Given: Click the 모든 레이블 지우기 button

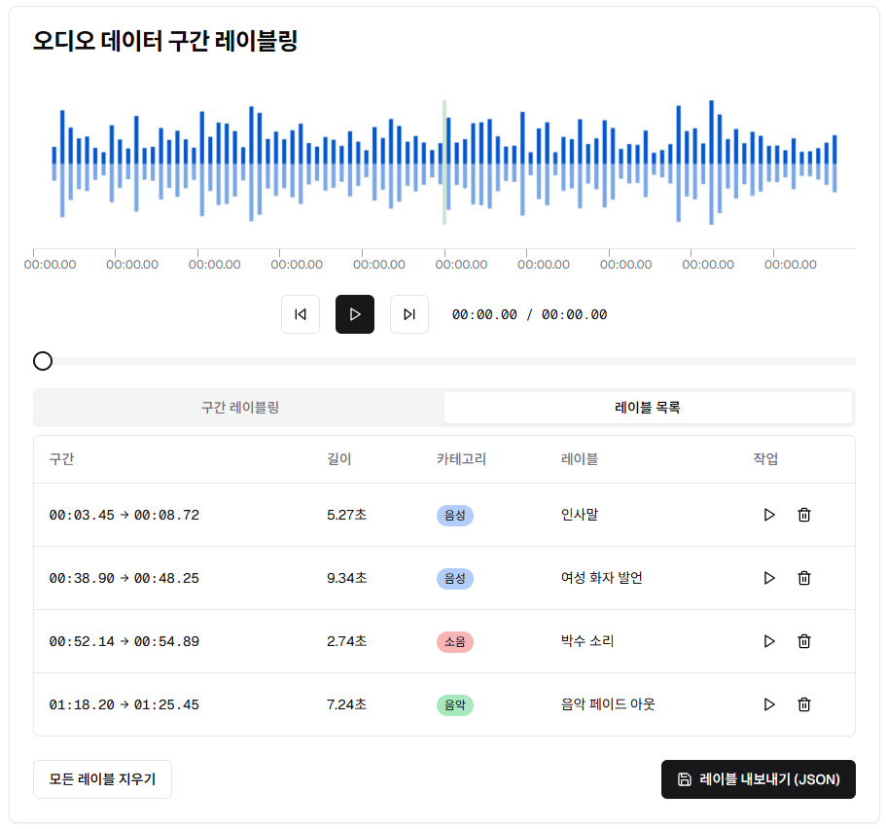Looking at the screenshot, I should point(102,778).
